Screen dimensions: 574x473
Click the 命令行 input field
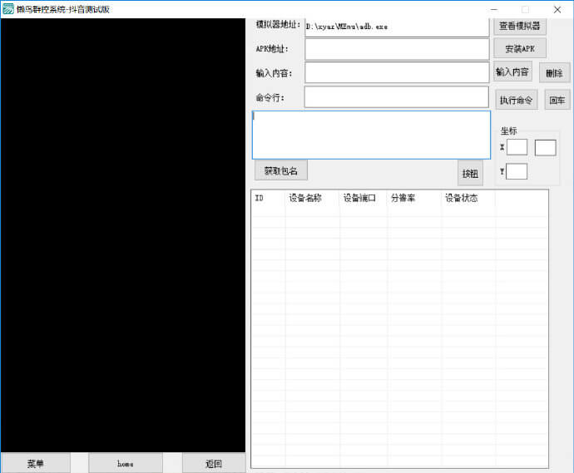click(397, 97)
